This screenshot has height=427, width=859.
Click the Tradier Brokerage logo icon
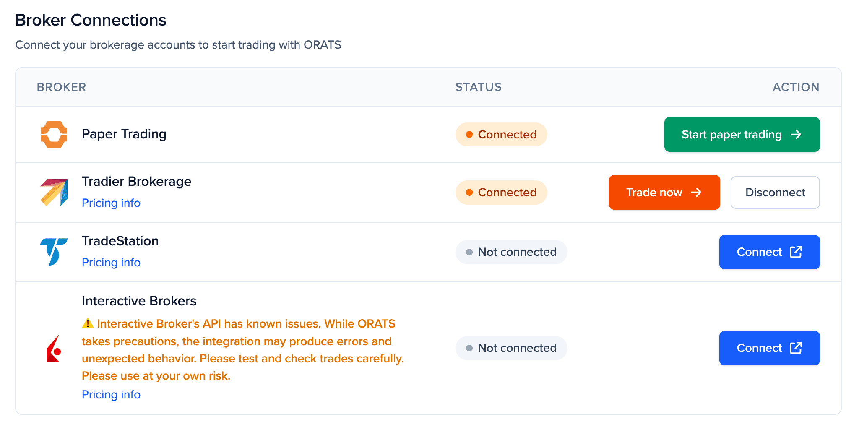[54, 192]
